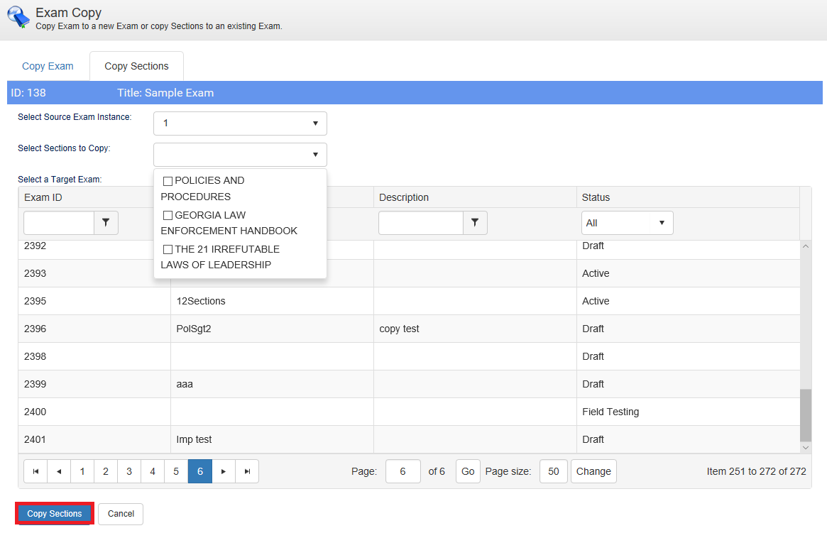The width and height of the screenshot is (827, 533).
Task: Check GEORGIA LAW ENFORCEMENT HANDBOOK section
Action: pyautogui.click(x=168, y=215)
